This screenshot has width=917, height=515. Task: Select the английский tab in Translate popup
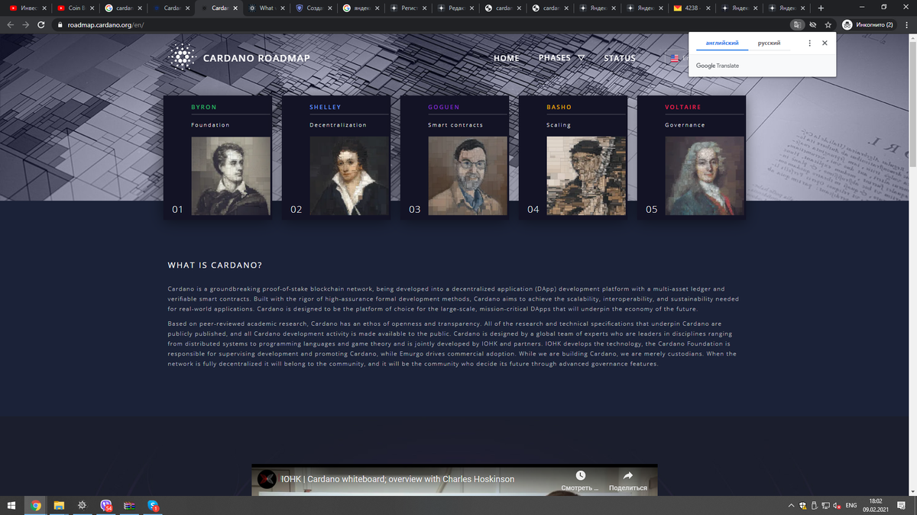[721, 43]
